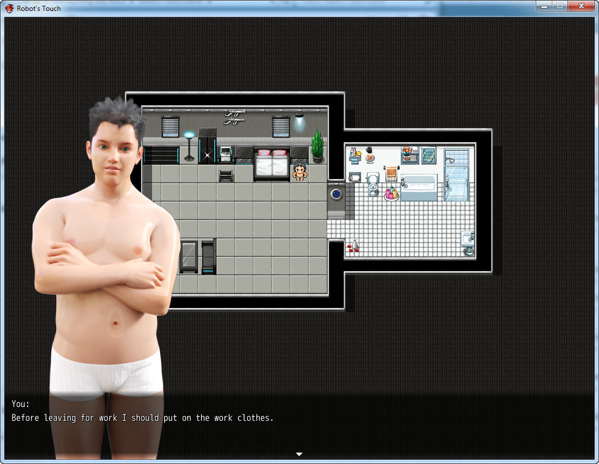Click the Robot's Touch window title text
599x464 pixels.
[x=39, y=9]
